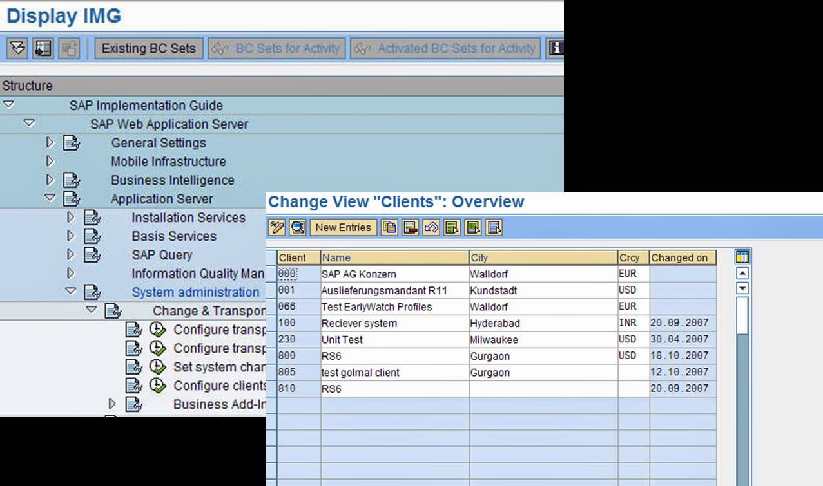823x486 pixels.
Task: Click the scroll up arrow of the clients table
Action: (741, 272)
